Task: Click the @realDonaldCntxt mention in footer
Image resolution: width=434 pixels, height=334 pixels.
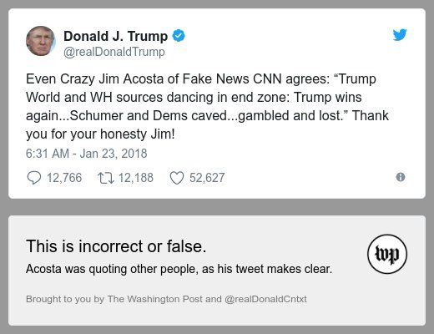Action: pos(265,299)
